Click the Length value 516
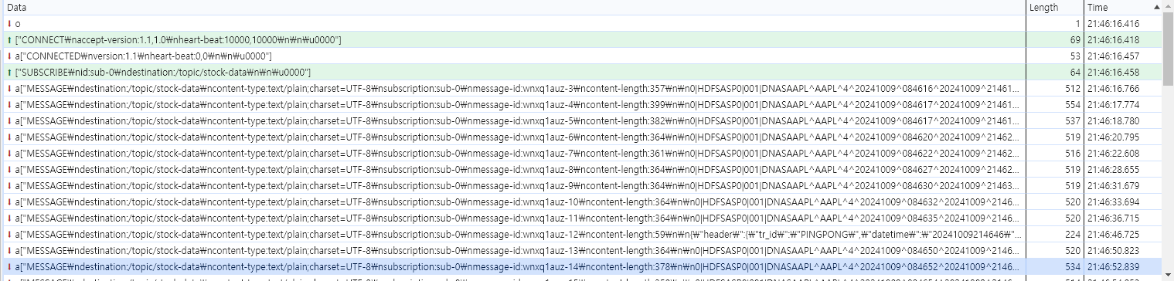The height and width of the screenshot is (281, 1174). (1073, 154)
